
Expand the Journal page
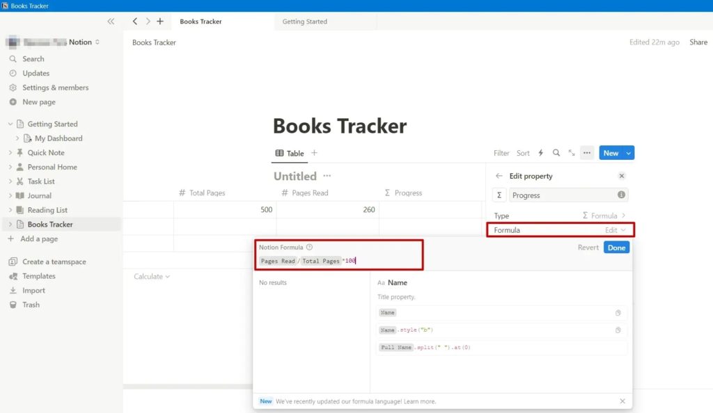coord(10,195)
